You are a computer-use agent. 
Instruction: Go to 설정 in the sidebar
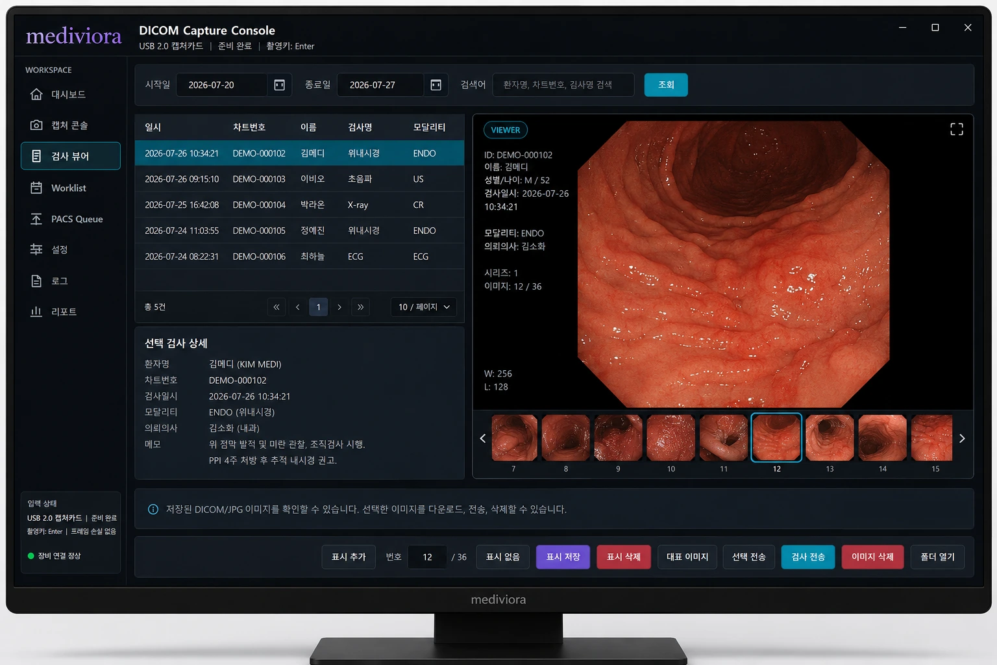[x=71, y=249]
